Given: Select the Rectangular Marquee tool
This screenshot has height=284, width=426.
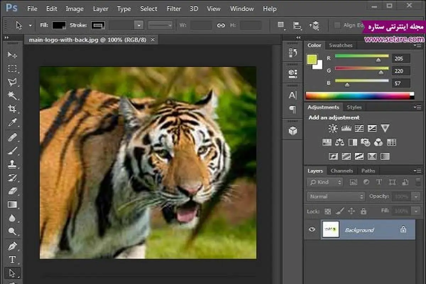Looking at the screenshot, I should click(12, 68).
